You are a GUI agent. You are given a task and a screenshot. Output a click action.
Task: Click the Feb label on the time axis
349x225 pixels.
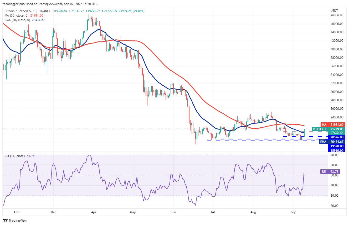click(x=17, y=212)
